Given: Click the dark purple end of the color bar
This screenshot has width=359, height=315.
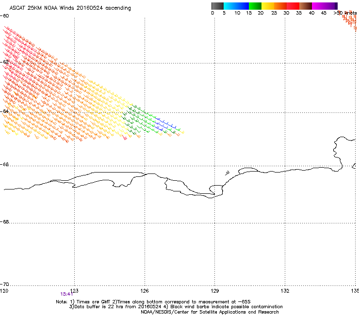Looking at the screenshot, I should (x=336, y=6).
